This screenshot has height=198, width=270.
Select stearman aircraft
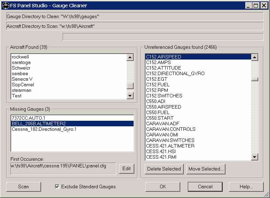click(69, 90)
